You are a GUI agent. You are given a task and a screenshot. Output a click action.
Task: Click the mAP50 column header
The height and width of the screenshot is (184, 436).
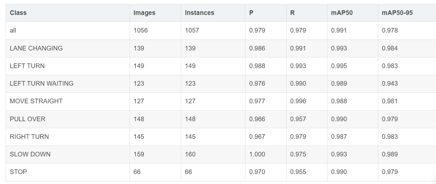[342, 13]
